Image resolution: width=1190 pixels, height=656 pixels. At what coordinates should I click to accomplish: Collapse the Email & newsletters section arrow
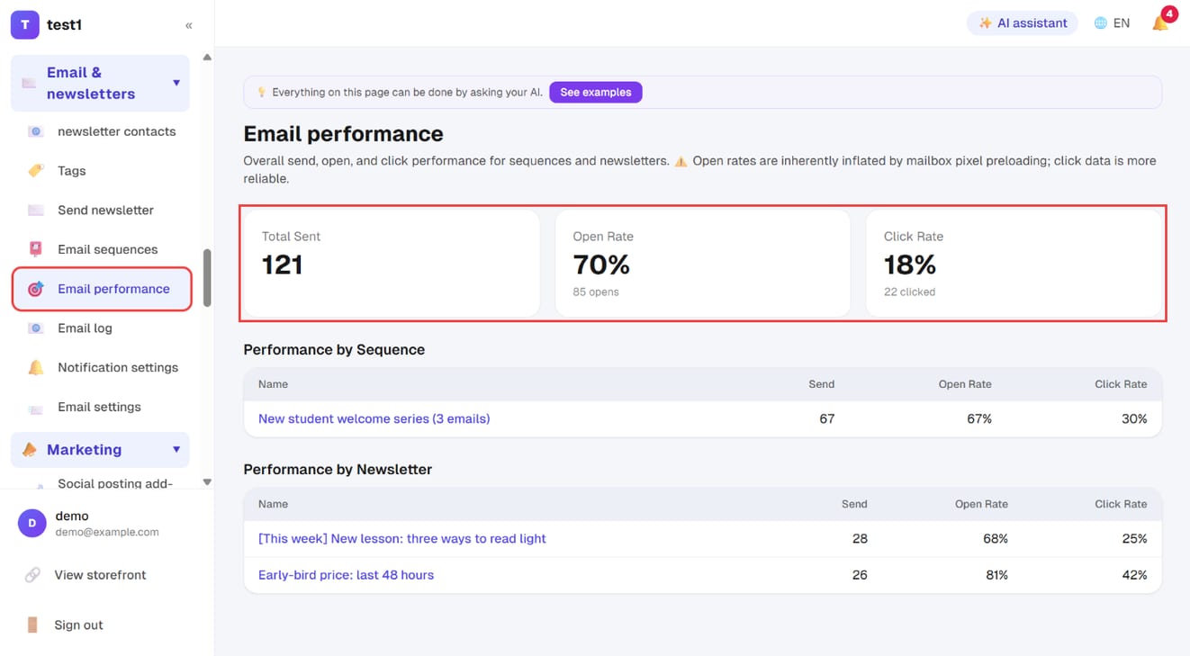(176, 83)
